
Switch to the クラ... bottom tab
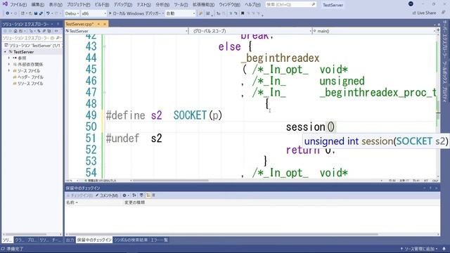click(20, 240)
